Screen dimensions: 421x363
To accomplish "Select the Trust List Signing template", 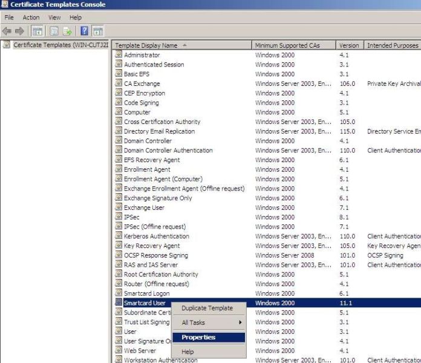I will pyautogui.click(x=146, y=322).
